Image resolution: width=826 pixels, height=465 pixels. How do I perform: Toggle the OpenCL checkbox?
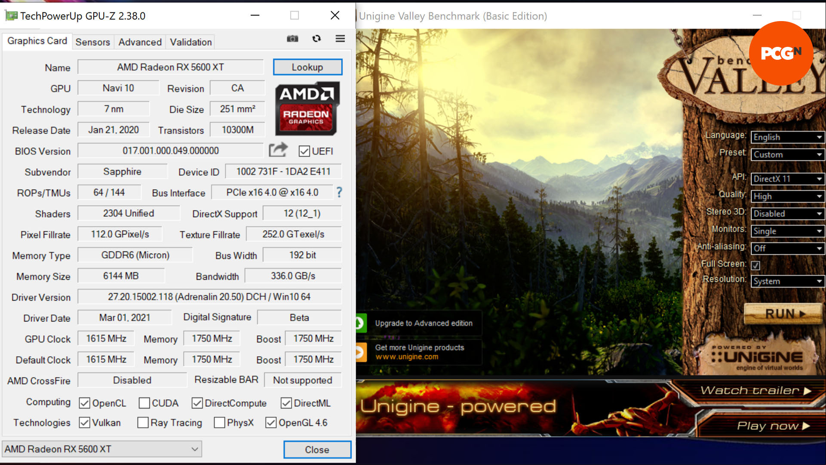point(84,403)
